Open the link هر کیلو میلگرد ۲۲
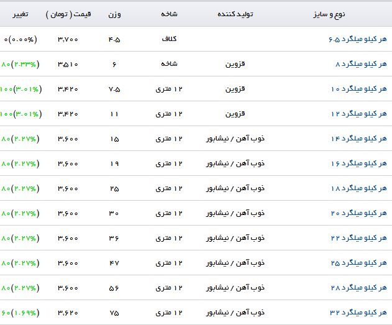The width and height of the screenshot is (392, 325). (358, 238)
